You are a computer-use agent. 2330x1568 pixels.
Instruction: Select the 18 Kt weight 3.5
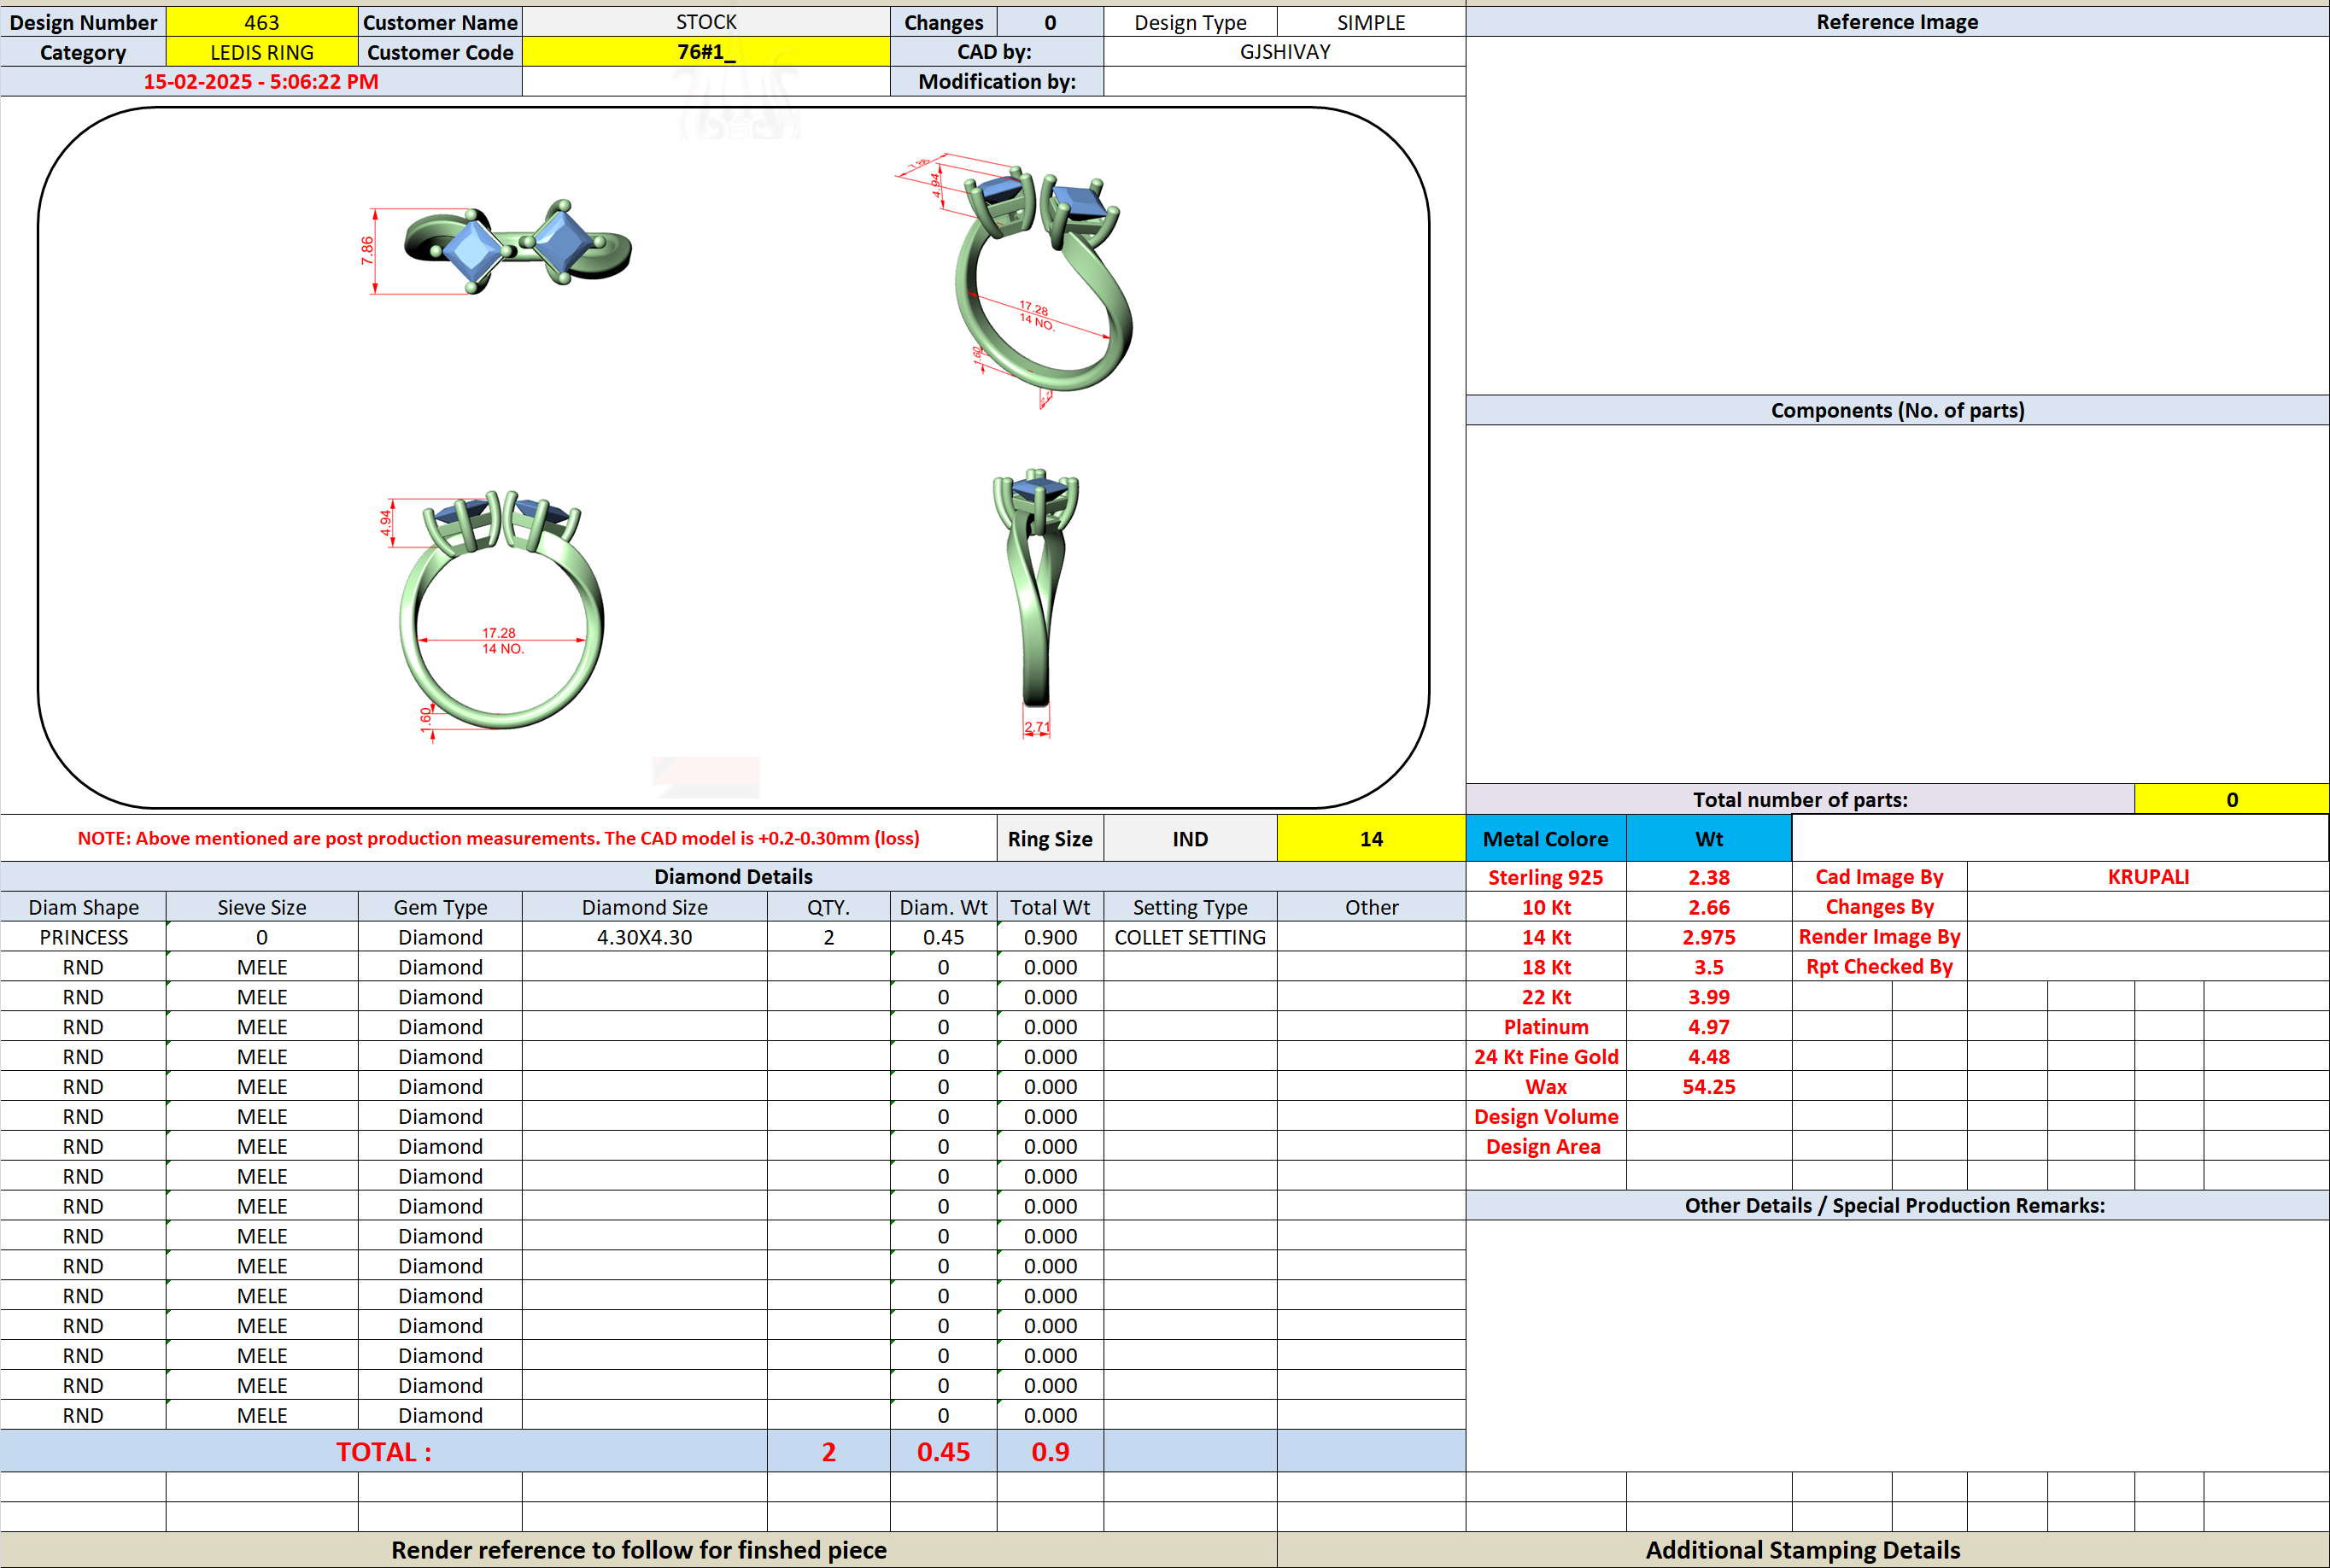click(1709, 967)
